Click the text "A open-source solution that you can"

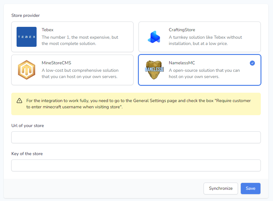tap(204, 70)
